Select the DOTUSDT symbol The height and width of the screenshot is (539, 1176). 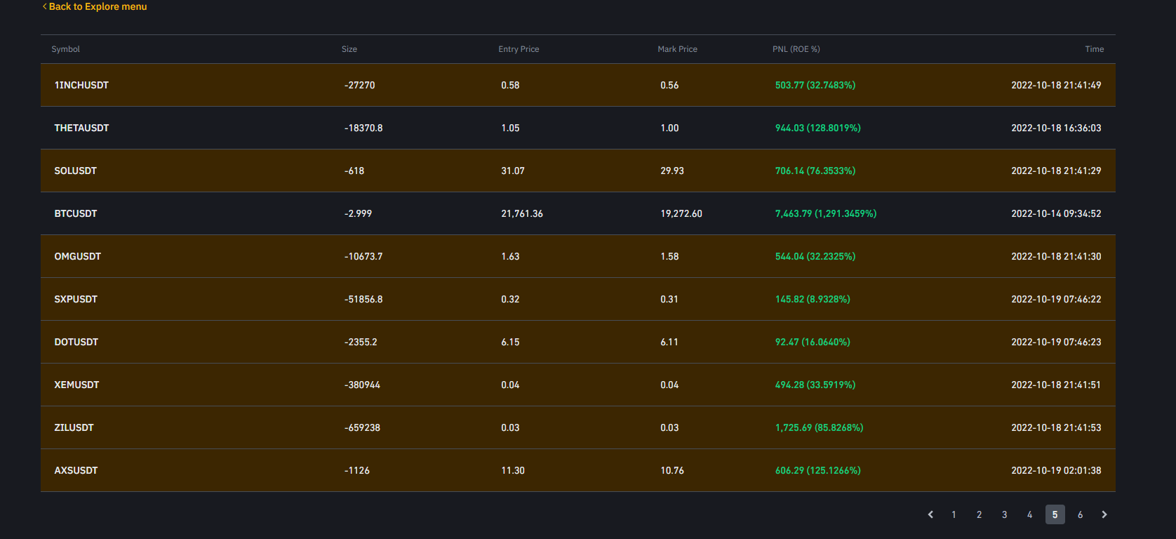pyautogui.click(x=76, y=342)
